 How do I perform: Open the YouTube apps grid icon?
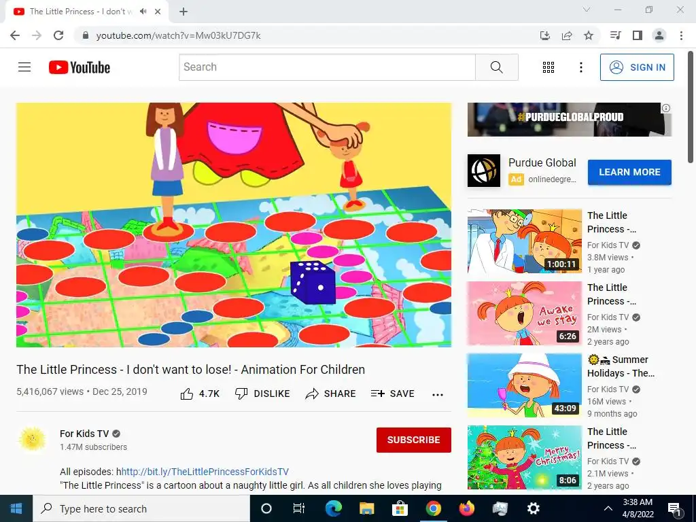[549, 67]
